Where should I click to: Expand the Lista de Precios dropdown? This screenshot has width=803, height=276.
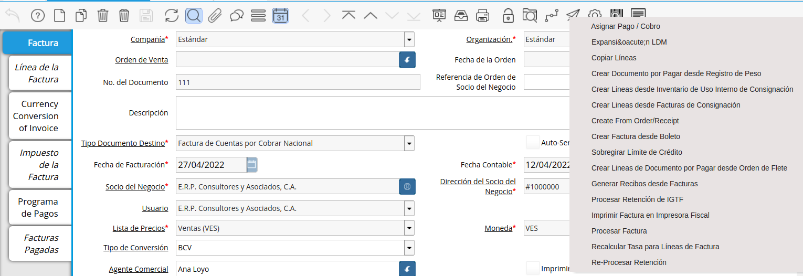pos(409,228)
